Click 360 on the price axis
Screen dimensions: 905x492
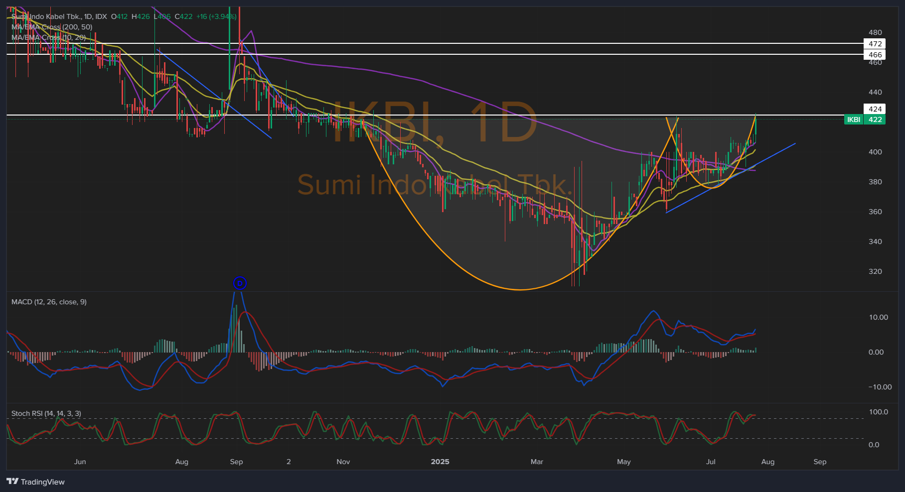pos(875,212)
